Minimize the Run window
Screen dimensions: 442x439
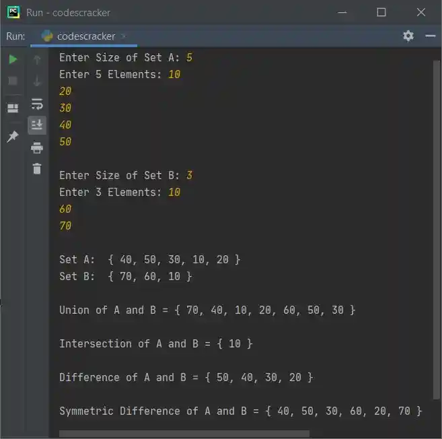tap(342, 12)
